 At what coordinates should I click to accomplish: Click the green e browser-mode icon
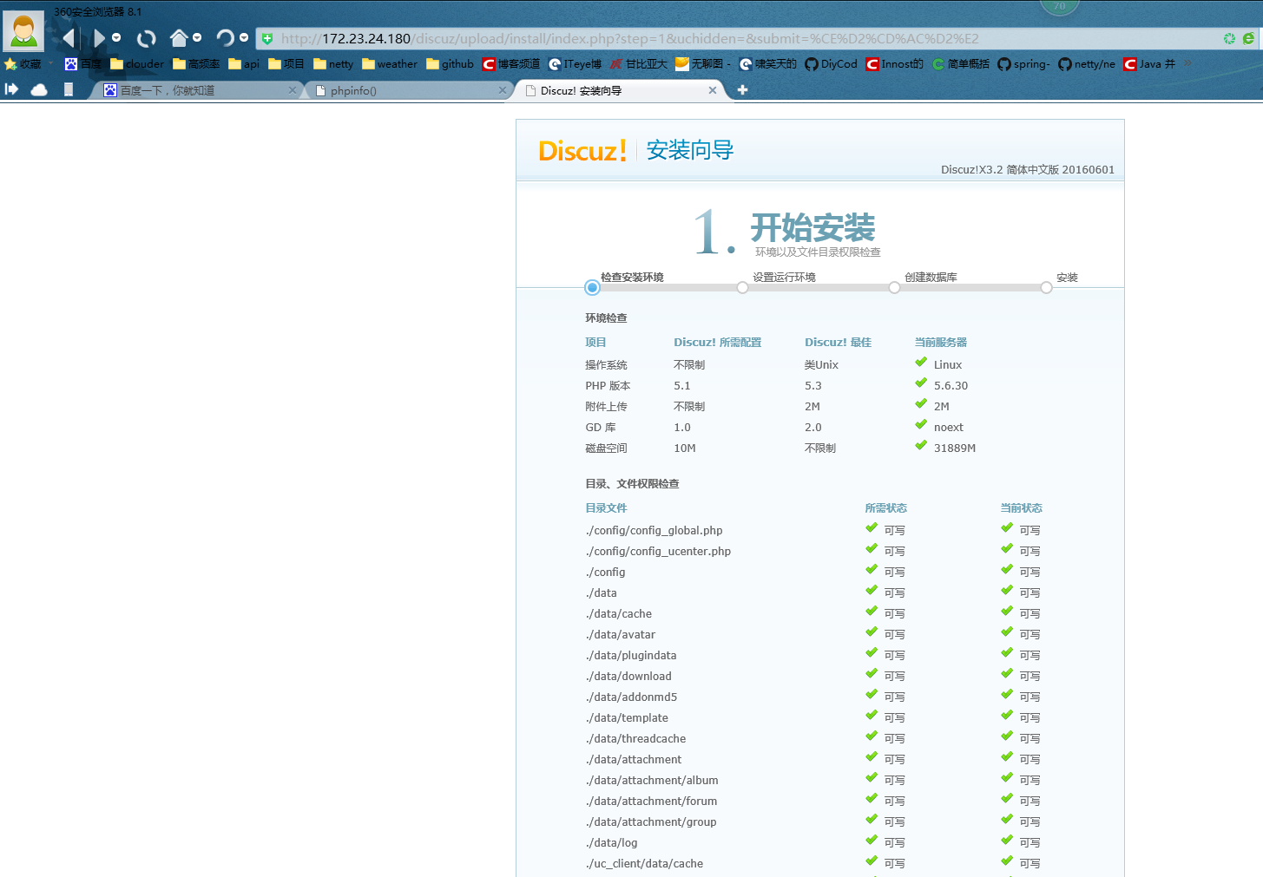1248,38
